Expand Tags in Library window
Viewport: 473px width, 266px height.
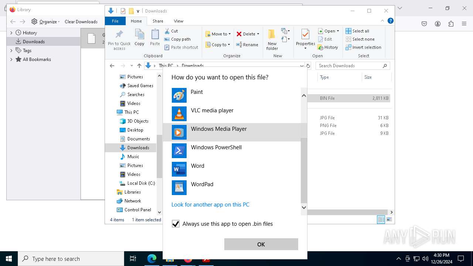point(11,51)
